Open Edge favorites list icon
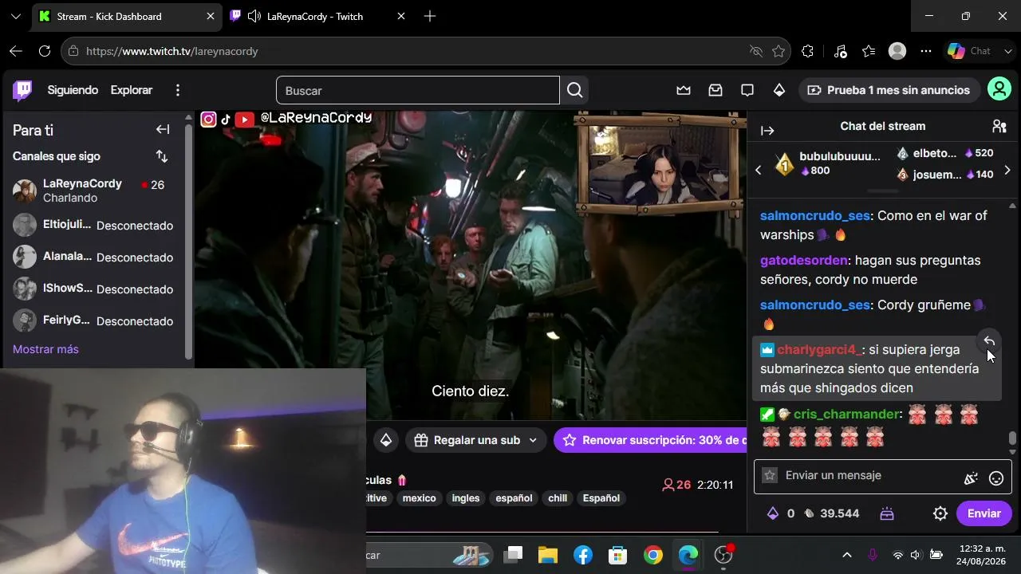1021x574 pixels. click(869, 51)
